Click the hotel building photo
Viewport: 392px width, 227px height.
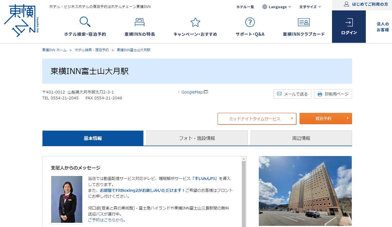[x=305, y=191]
